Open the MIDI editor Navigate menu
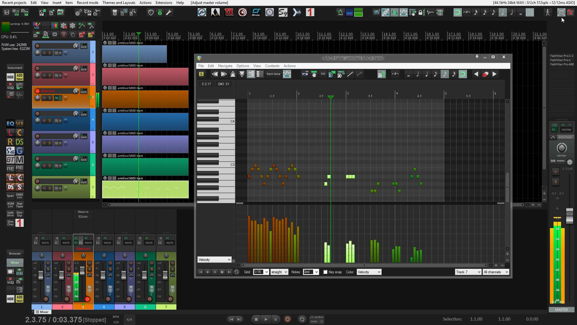Viewport: 577px width, 325px height. pyautogui.click(x=225, y=66)
